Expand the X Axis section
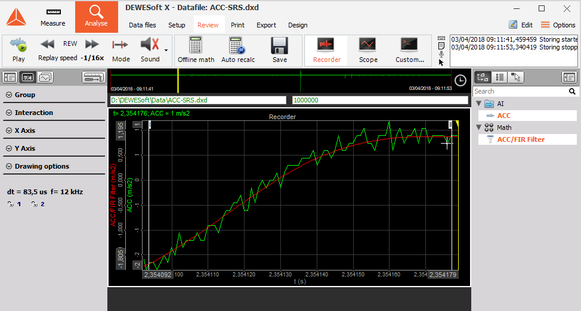 [54, 130]
